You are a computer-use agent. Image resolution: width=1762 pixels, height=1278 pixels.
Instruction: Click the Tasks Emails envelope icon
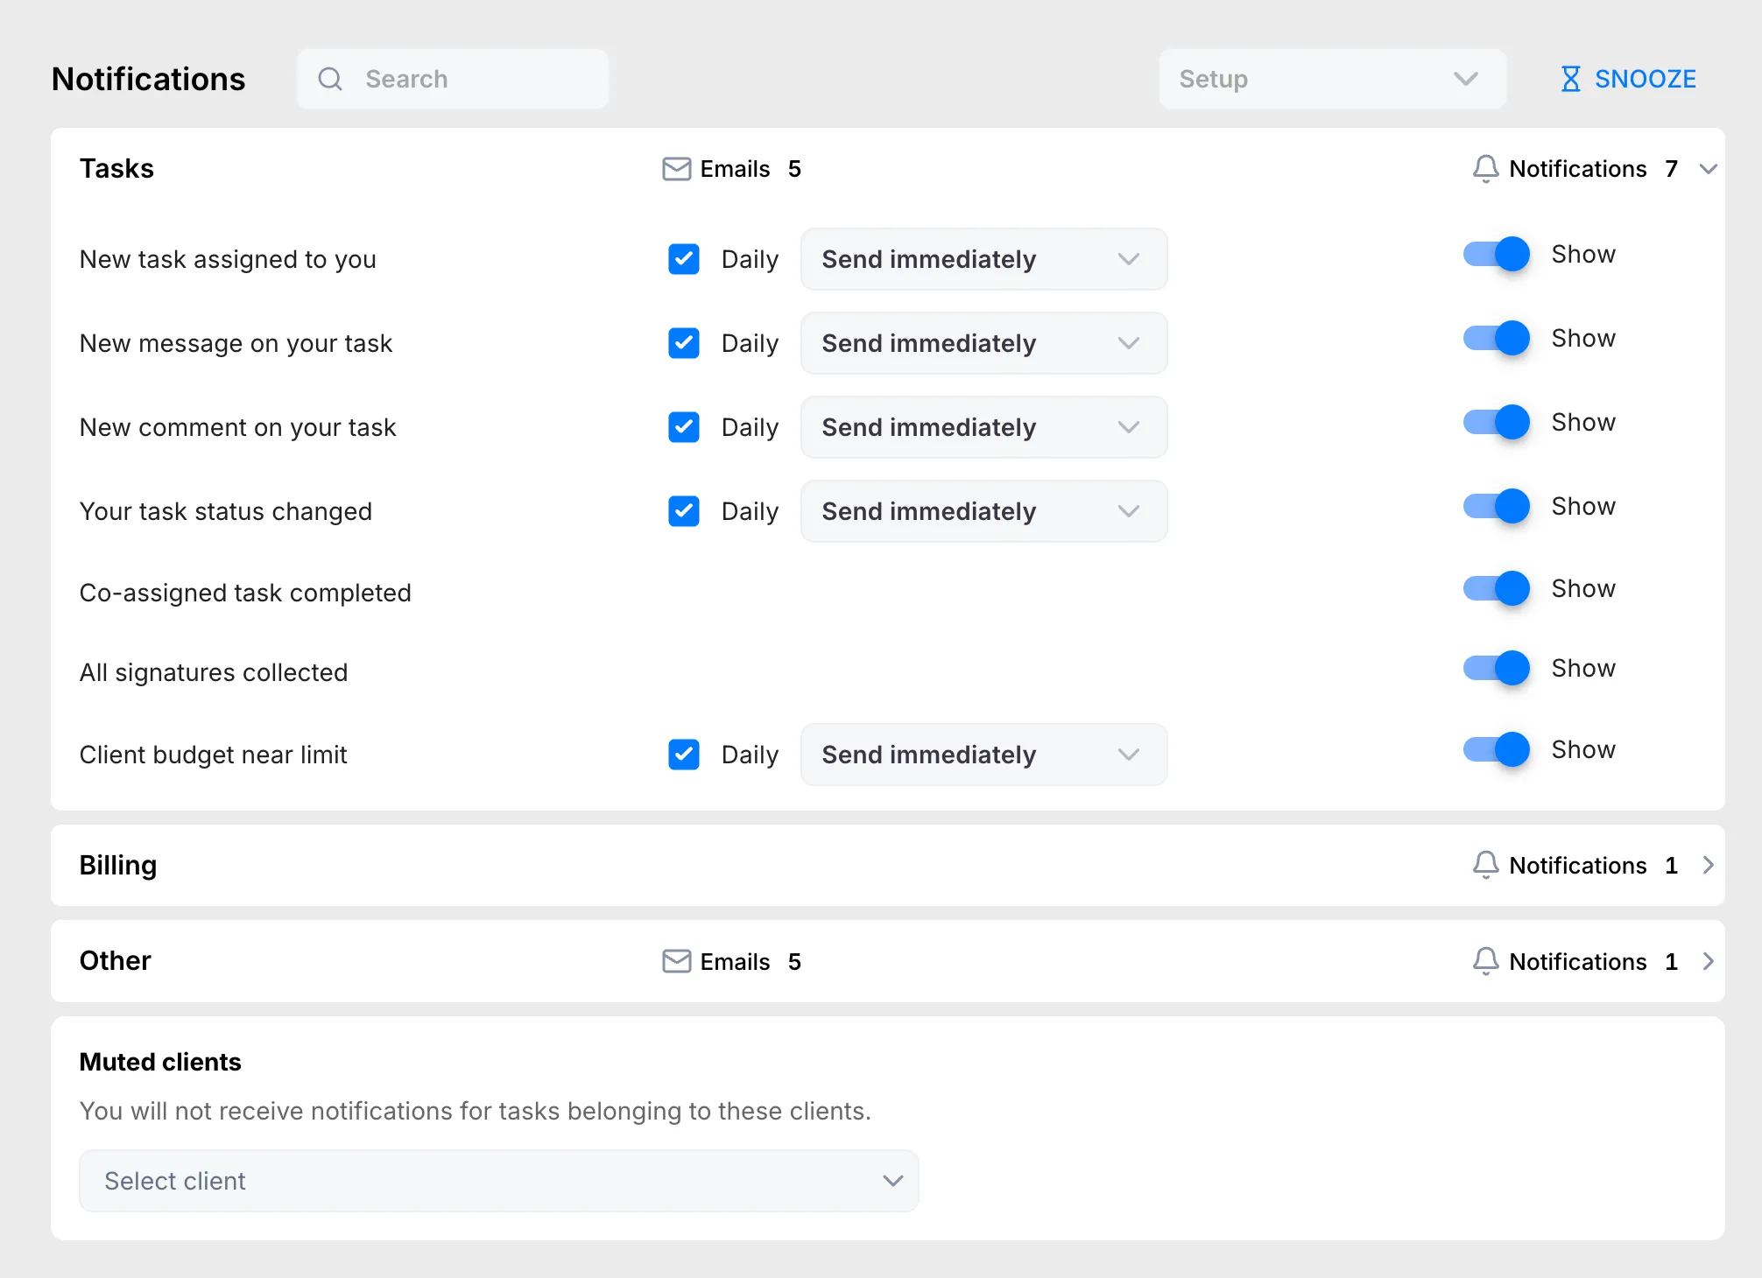[x=676, y=169]
